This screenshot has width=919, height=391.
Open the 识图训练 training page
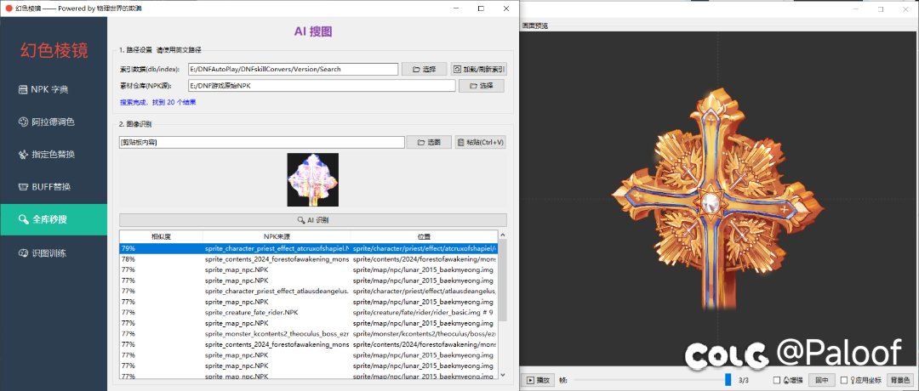click(x=54, y=252)
